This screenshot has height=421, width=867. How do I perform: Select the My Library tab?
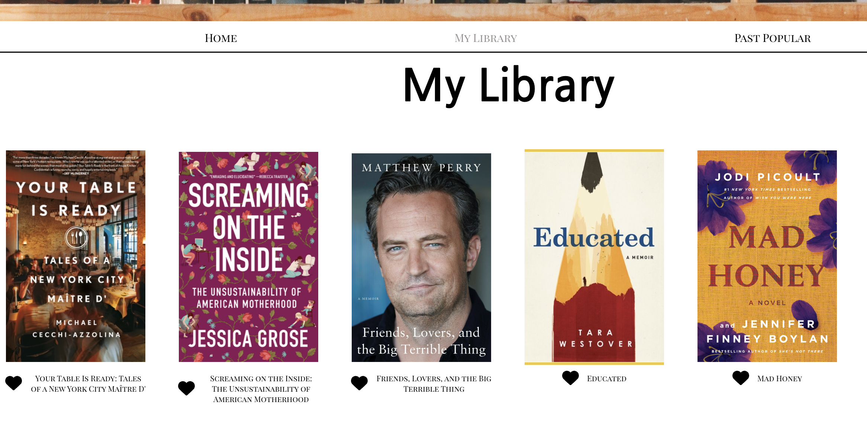[x=486, y=38]
